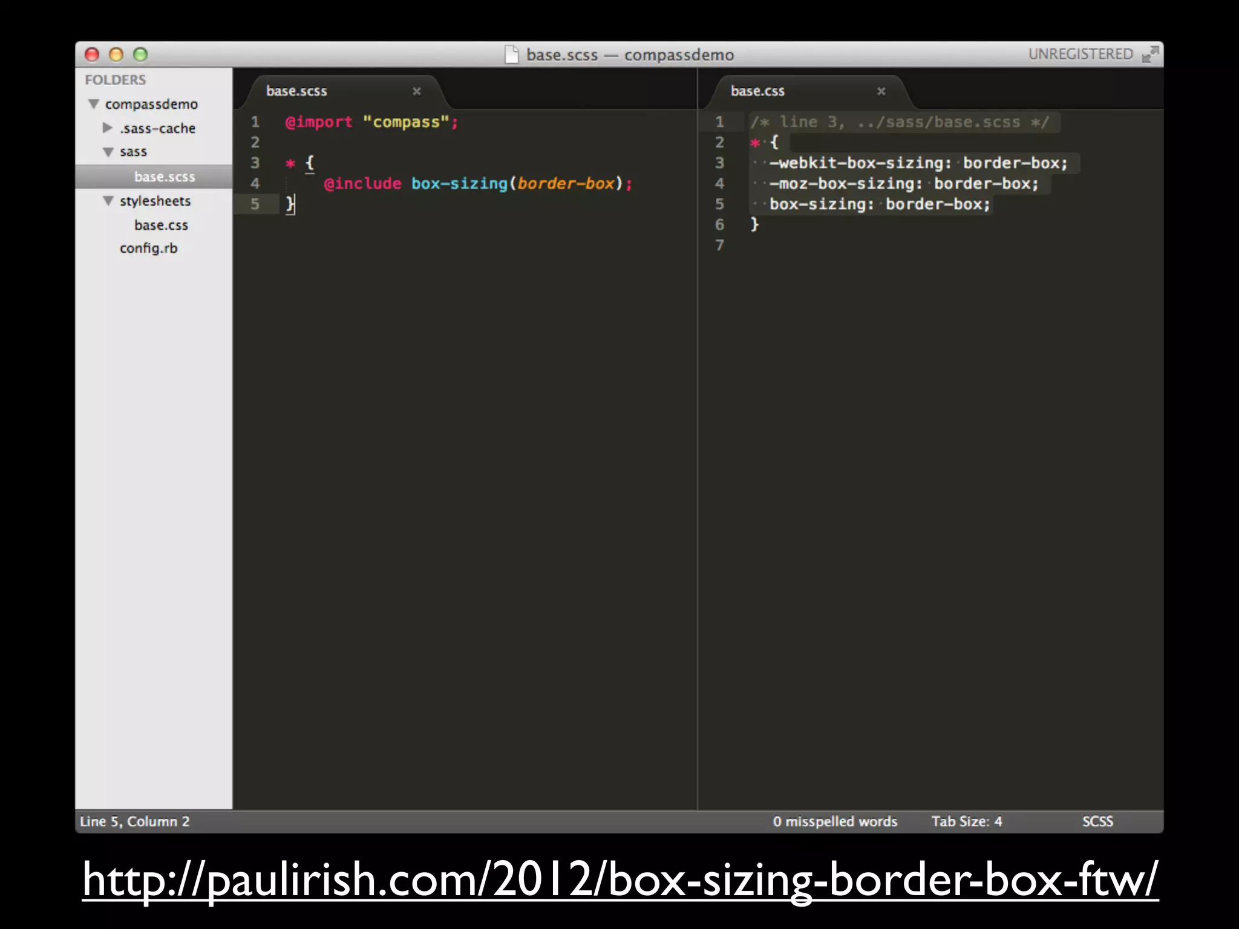Open the paulirish.com box-sizing link
The height and width of the screenshot is (929, 1239).
tap(619, 880)
